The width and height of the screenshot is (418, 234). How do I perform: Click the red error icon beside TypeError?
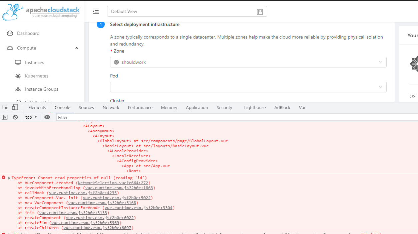coord(4,177)
